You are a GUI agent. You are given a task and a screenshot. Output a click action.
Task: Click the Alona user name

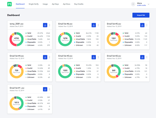coord(140,3)
